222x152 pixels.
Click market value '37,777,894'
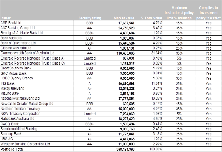[126, 99]
